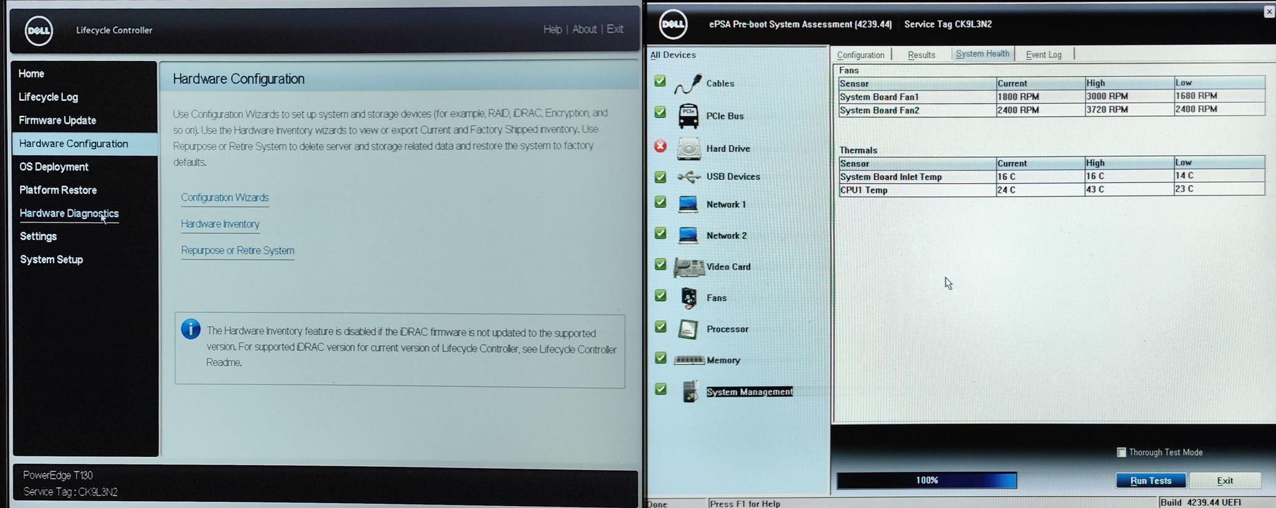Image resolution: width=1276 pixels, height=508 pixels.
Task: Select Hardware Configuration in sidebar
Action: [85, 144]
